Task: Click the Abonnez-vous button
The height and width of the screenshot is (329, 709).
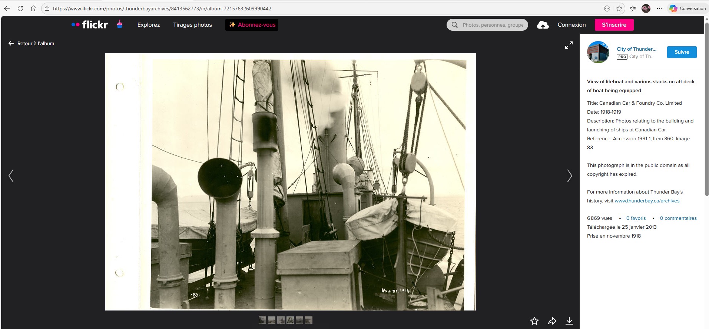Action: [252, 25]
